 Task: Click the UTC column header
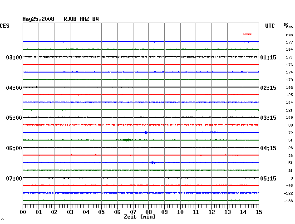(270, 26)
